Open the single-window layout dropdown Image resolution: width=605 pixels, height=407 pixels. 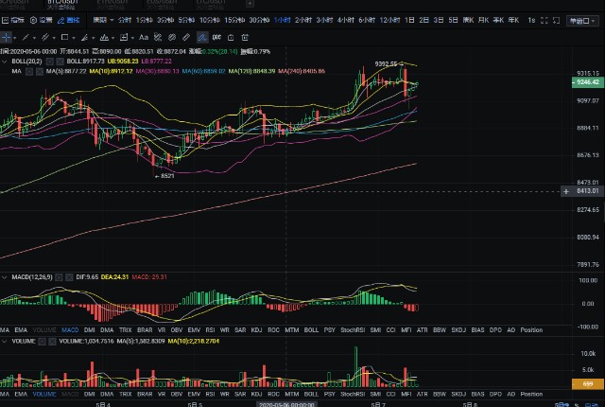[x=582, y=21]
